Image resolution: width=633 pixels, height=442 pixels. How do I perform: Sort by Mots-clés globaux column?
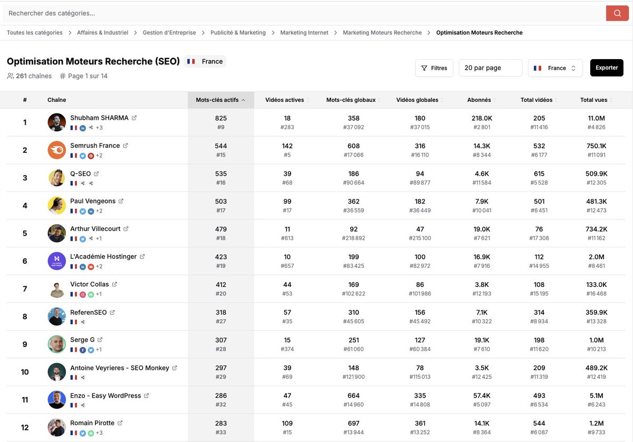coord(353,100)
